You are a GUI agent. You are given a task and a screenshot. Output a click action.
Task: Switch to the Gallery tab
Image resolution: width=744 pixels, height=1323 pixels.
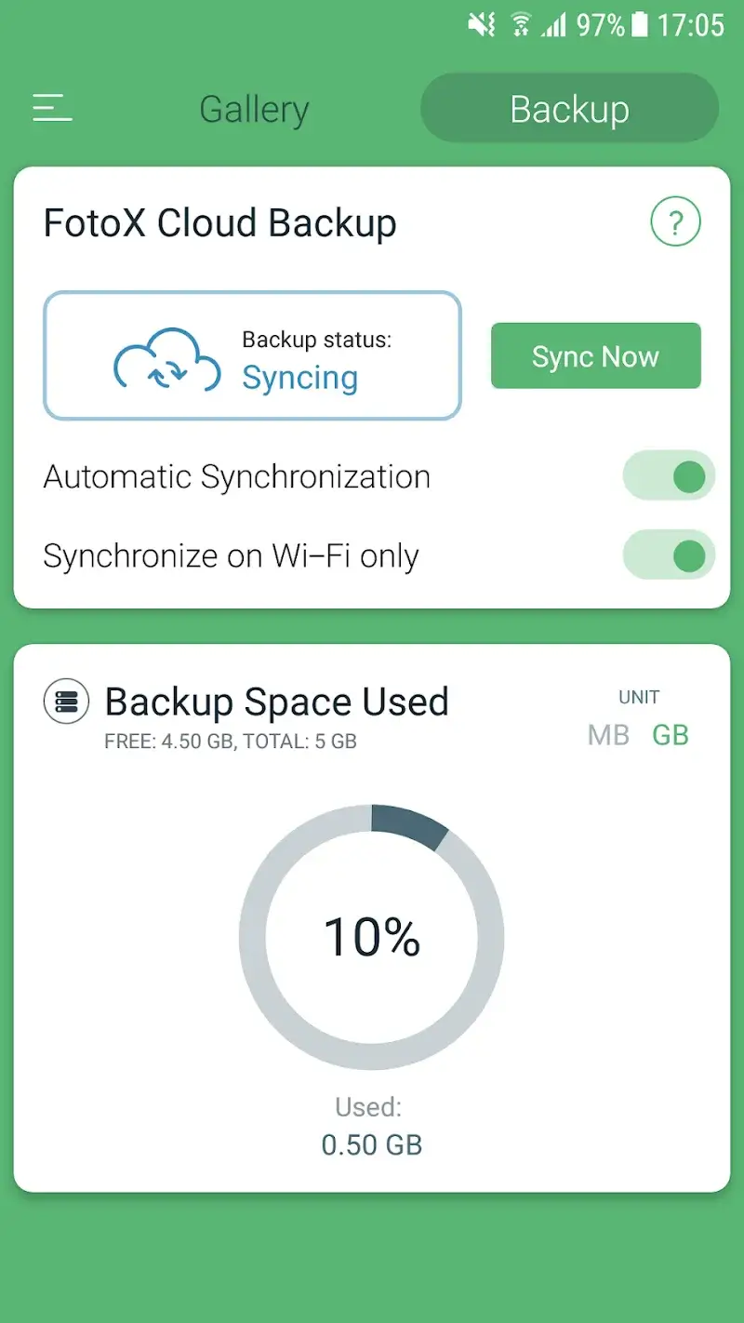(253, 107)
